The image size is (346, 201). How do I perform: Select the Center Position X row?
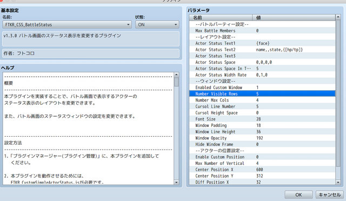(262, 170)
